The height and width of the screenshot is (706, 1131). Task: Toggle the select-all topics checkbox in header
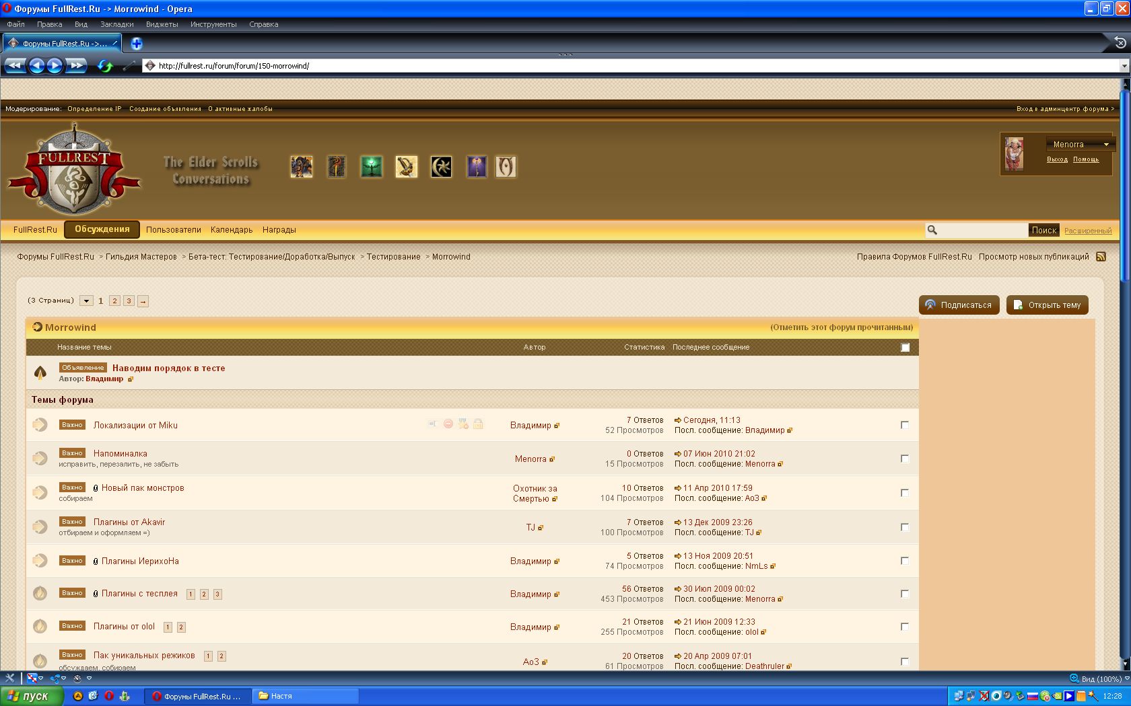905,348
